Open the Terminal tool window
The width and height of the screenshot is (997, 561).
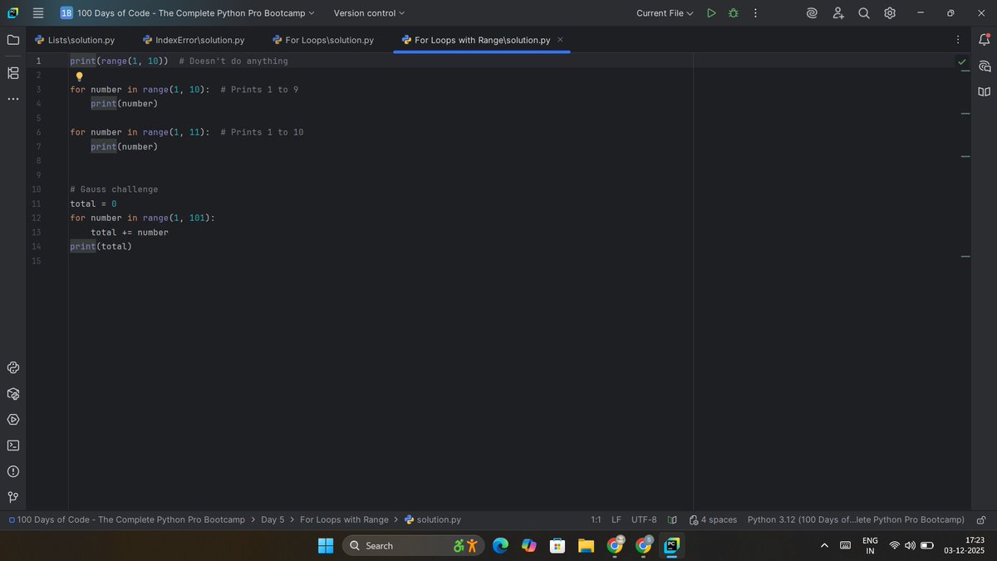click(x=12, y=445)
